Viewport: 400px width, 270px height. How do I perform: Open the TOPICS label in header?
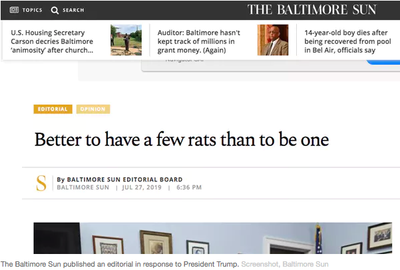(x=32, y=10)
